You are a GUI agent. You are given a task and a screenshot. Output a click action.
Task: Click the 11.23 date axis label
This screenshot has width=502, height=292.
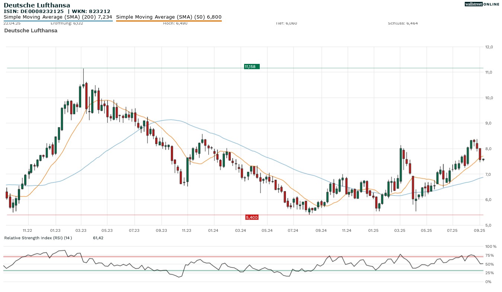(186, 230)
